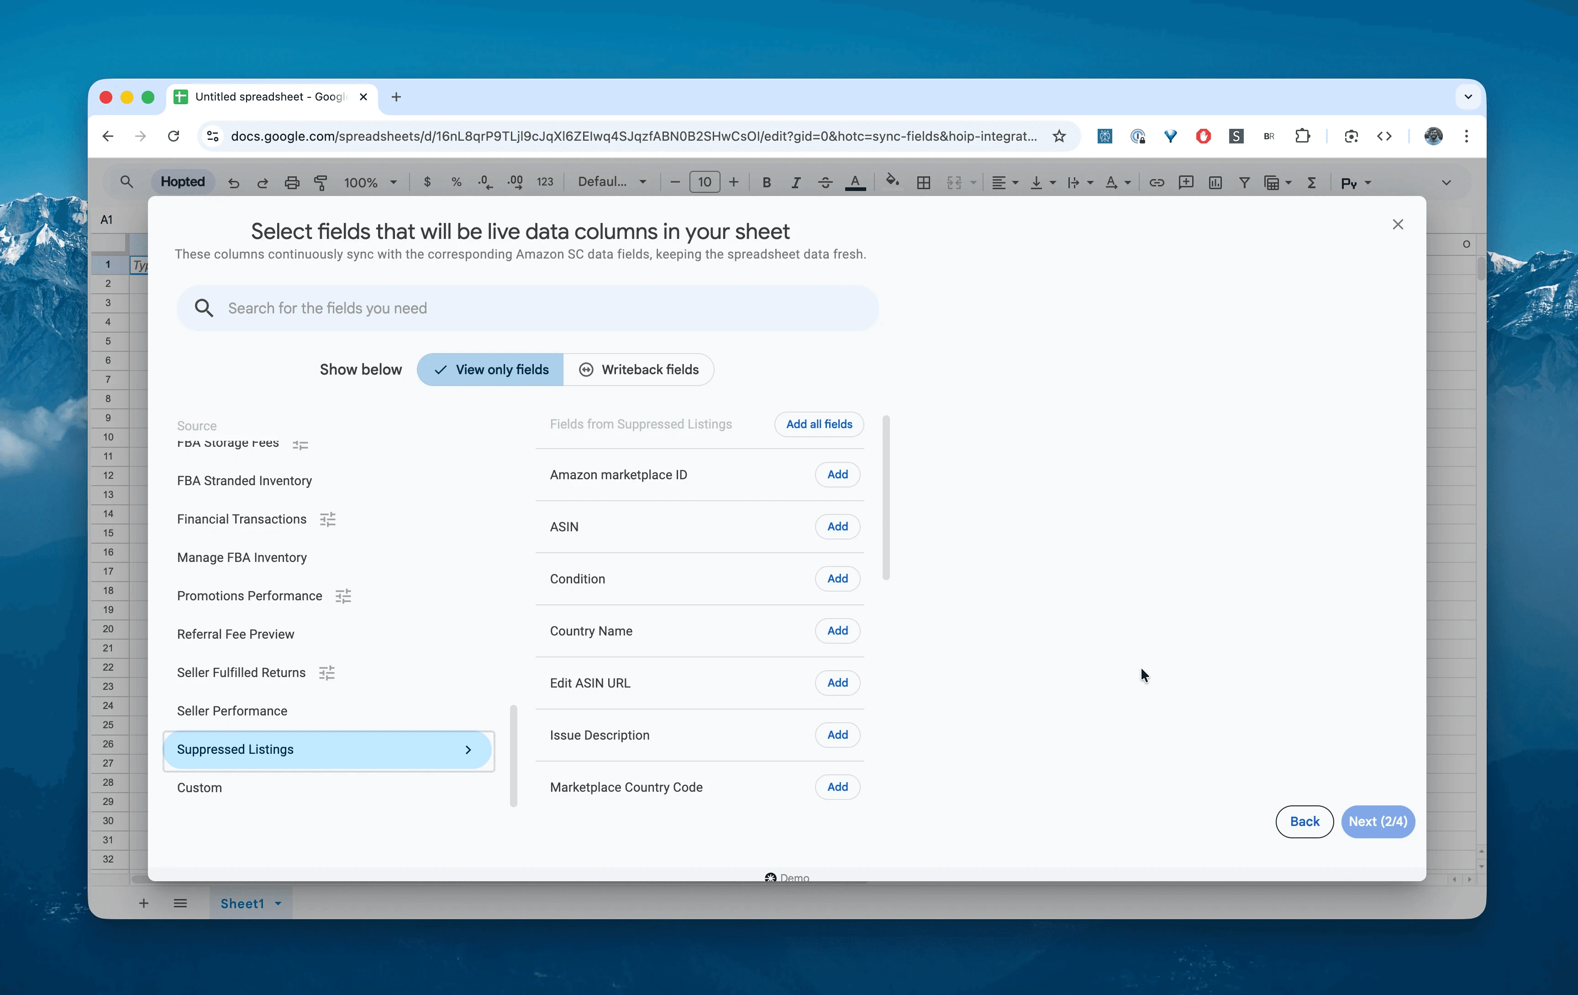Click the increase decimal places icon
Image resolution: width=1578 pixels, height=995 pixels.
515,182
